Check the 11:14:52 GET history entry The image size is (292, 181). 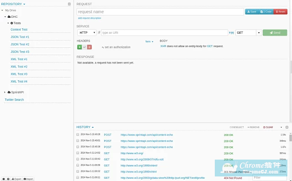pyautogui.click(x=78, y=153)
